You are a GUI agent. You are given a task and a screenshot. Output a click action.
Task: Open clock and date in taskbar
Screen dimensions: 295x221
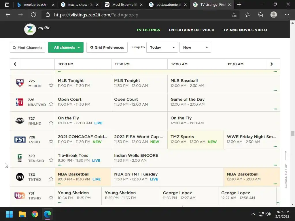pos(282,214)
